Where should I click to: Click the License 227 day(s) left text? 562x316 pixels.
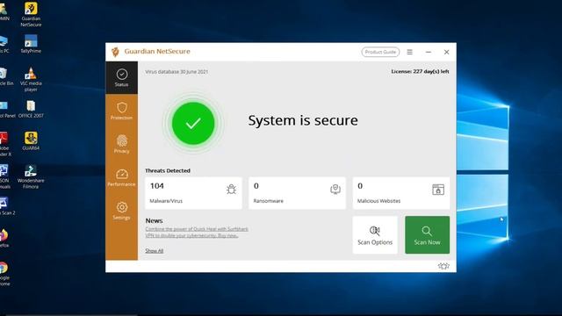click(x=420, y=72)
